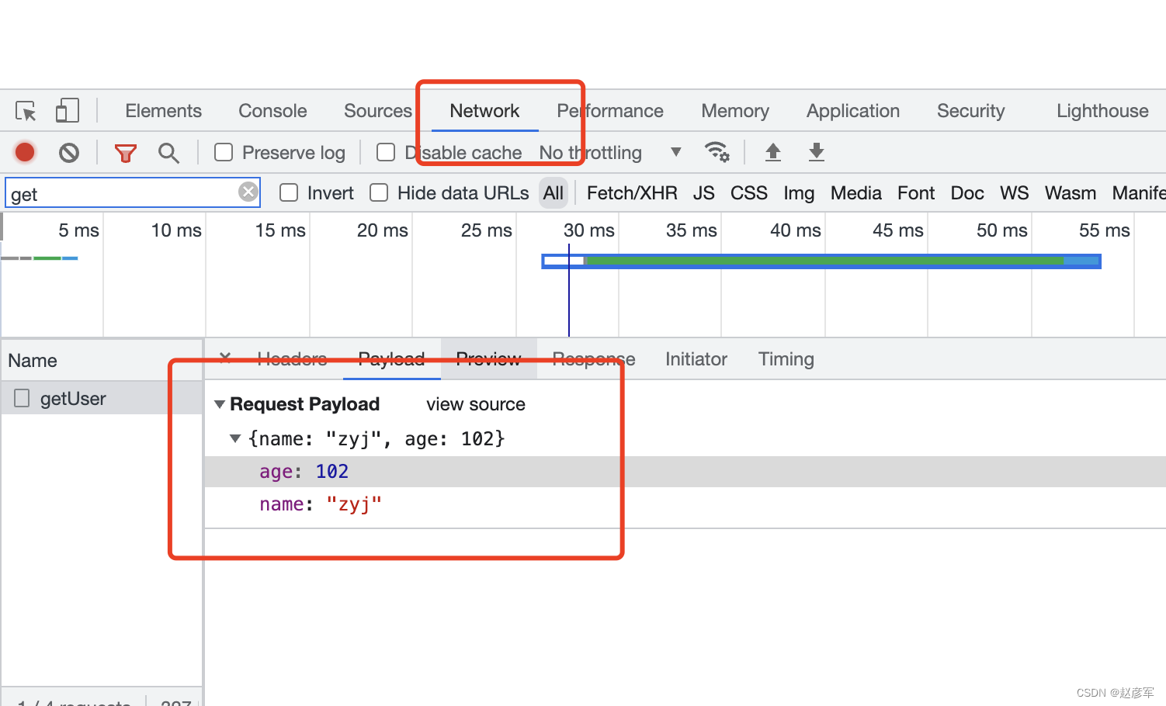The image size is (1166, 706).
Task: Select the age: 102 payload row
Action: click(x=685, y=472)
